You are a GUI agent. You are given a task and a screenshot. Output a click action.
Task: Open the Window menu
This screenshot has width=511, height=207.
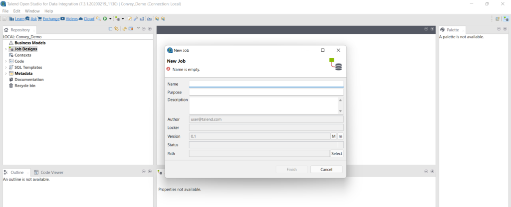tap(32, 11)
